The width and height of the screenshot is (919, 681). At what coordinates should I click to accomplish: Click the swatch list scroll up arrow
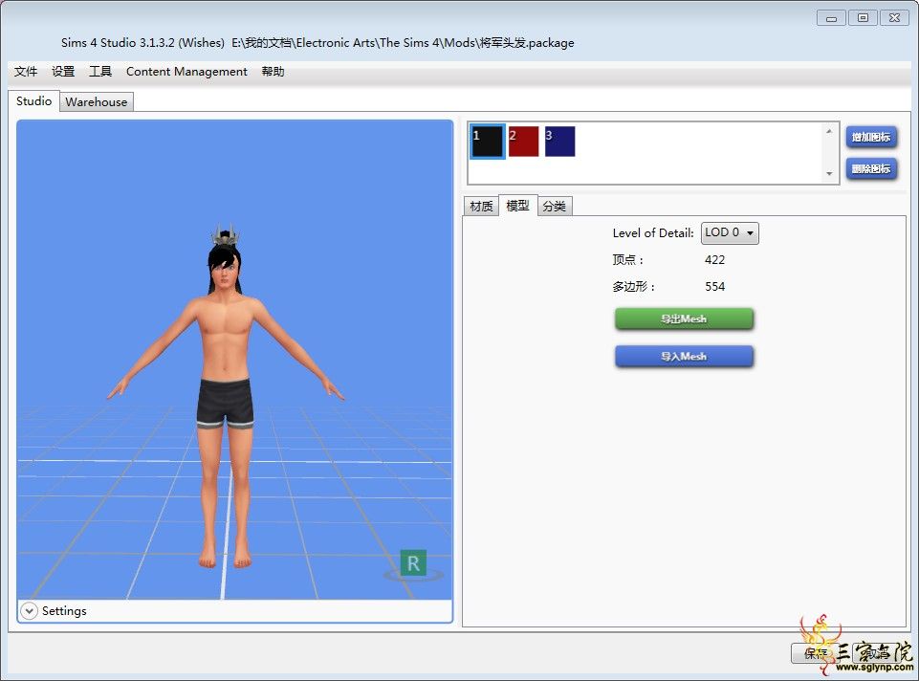(829, 131)
